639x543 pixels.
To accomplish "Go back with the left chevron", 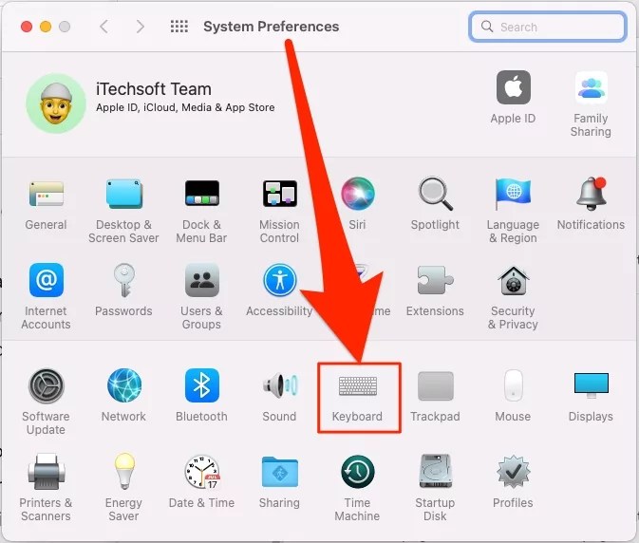I will coord(103,27).
